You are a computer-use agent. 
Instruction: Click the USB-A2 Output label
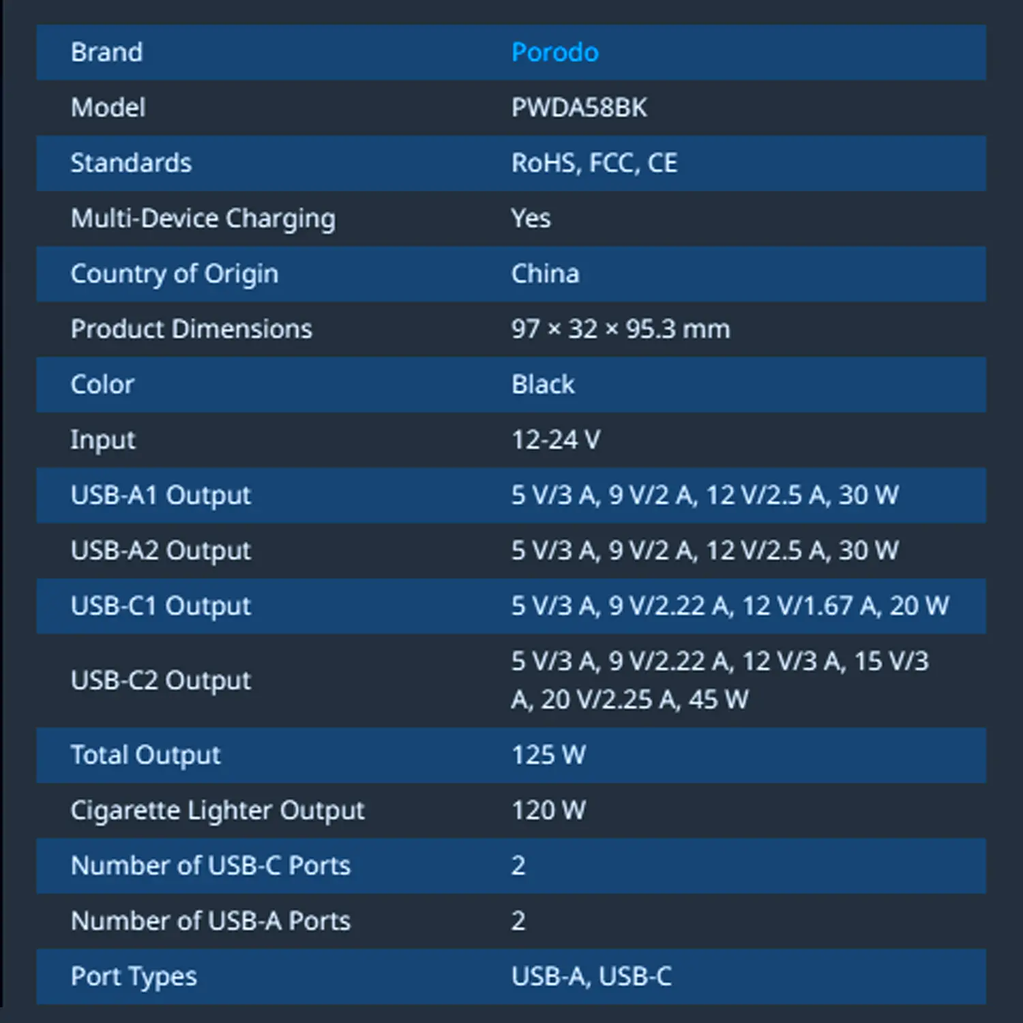click(x=161, y=551)
